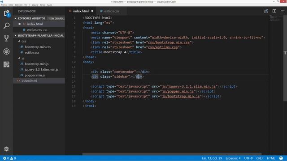Select index.html in open editors list
This screenshot has height=161, width=287.
click(x=39, y=24)
